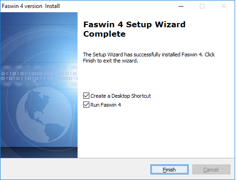Click the 'Finish to exit the wizard' text line
This screenshot has height=180, width=237.
tap(111, 61)
